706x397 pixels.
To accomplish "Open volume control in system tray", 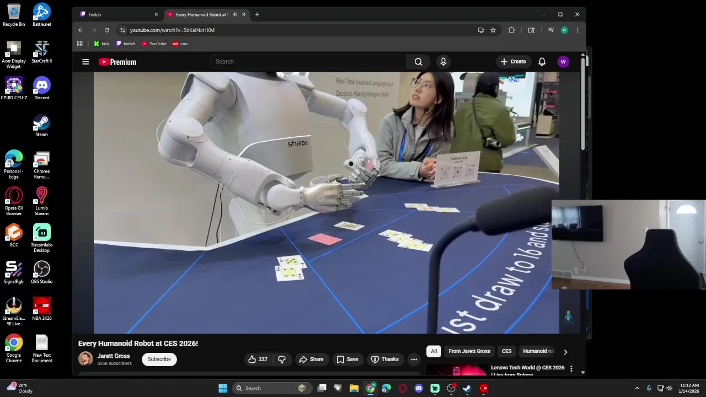I will point(669,388).
